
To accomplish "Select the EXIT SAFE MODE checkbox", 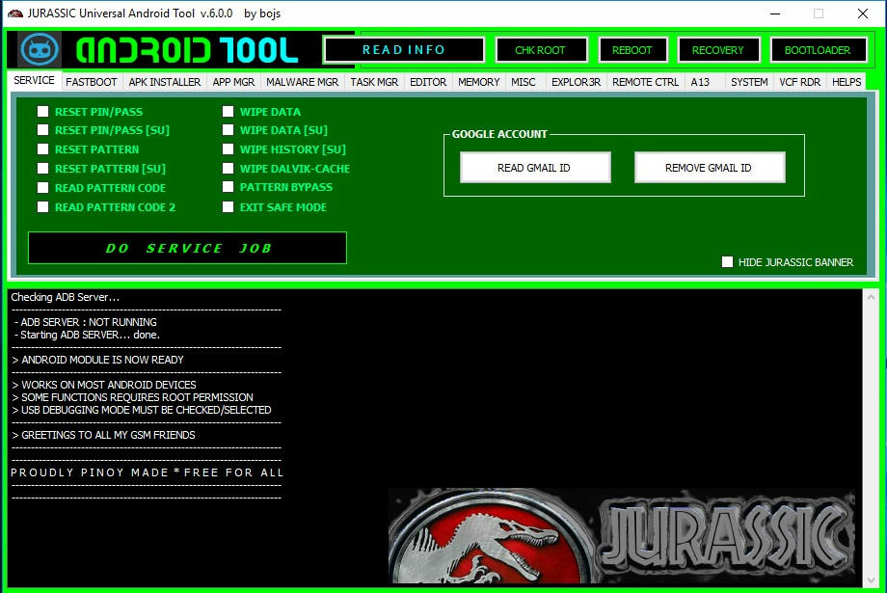I will point(228,206).
